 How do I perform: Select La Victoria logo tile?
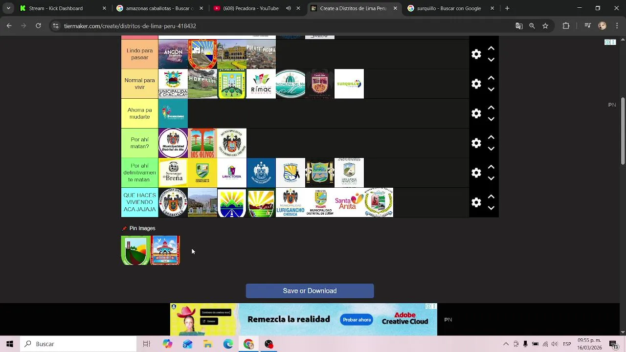[x=232, y=173]
